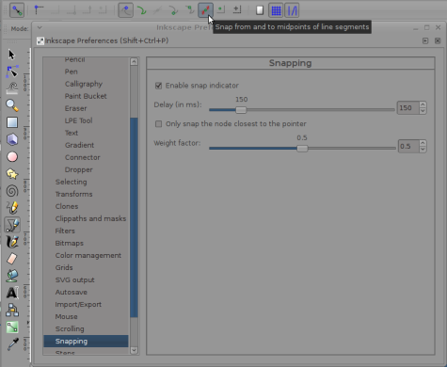
Task: Select the 3D Box tool
Action: click(12, 139)
